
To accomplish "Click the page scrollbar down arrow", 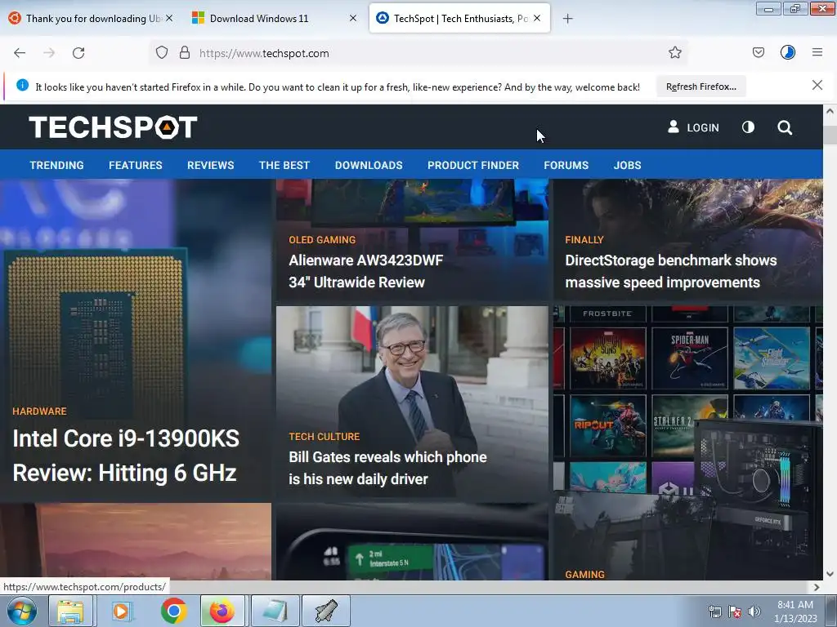I will 830,574.
